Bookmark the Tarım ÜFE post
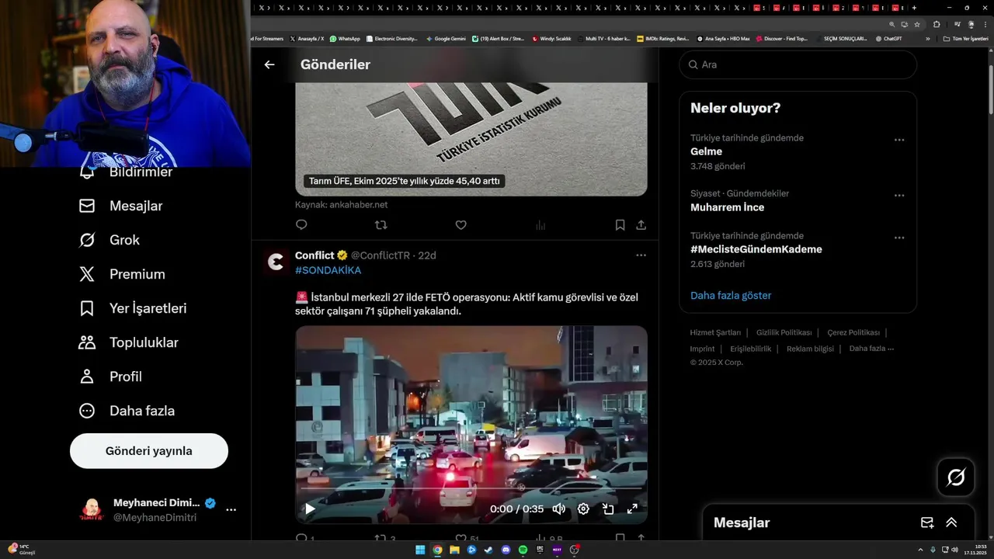The width and height of the screenshot is (994, 559). [x=620, y=225]
